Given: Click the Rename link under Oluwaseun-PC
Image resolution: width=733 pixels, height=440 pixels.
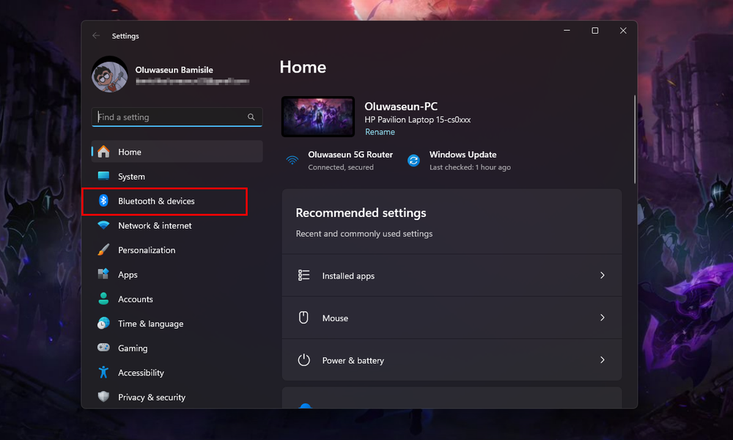Looking at the screenshot, I should [x=380, y=132].
